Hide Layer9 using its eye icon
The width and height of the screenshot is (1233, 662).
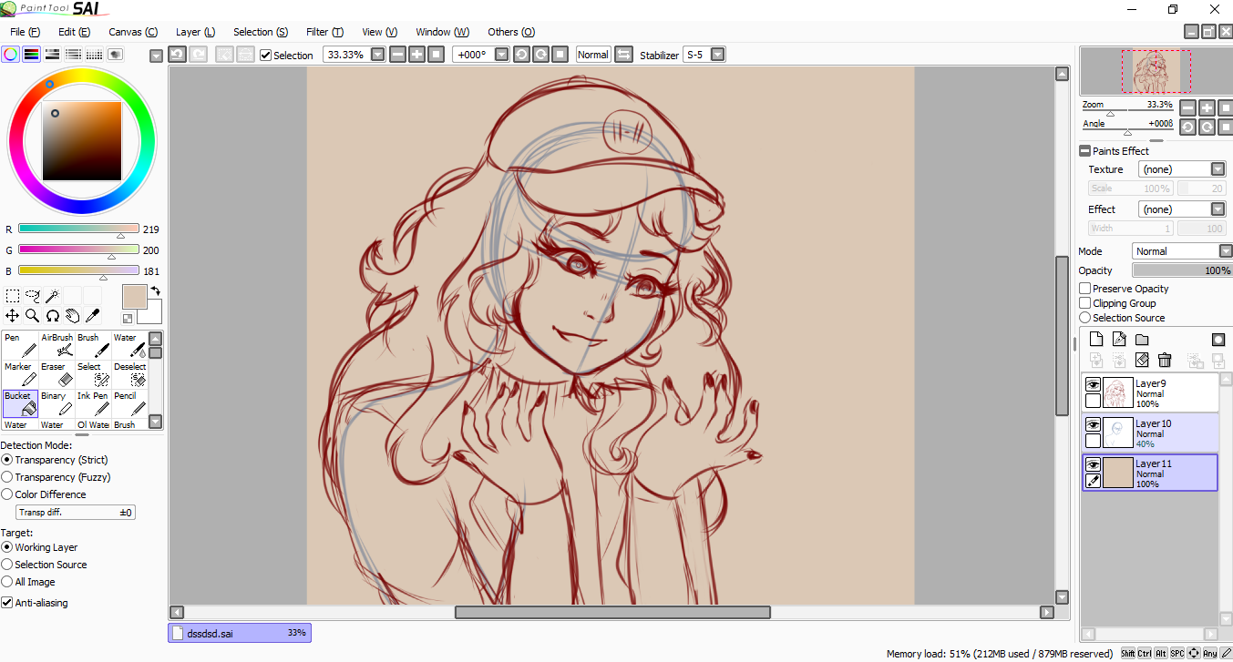tap(1093, 384)
